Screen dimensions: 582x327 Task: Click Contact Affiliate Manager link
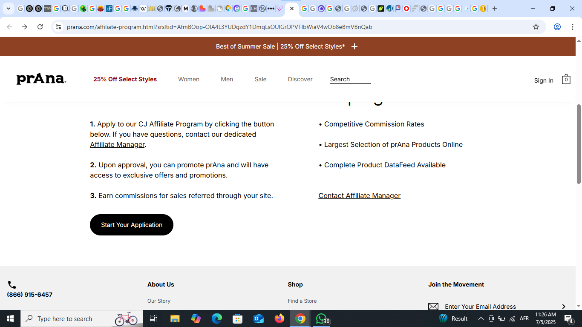click(359, 195)
